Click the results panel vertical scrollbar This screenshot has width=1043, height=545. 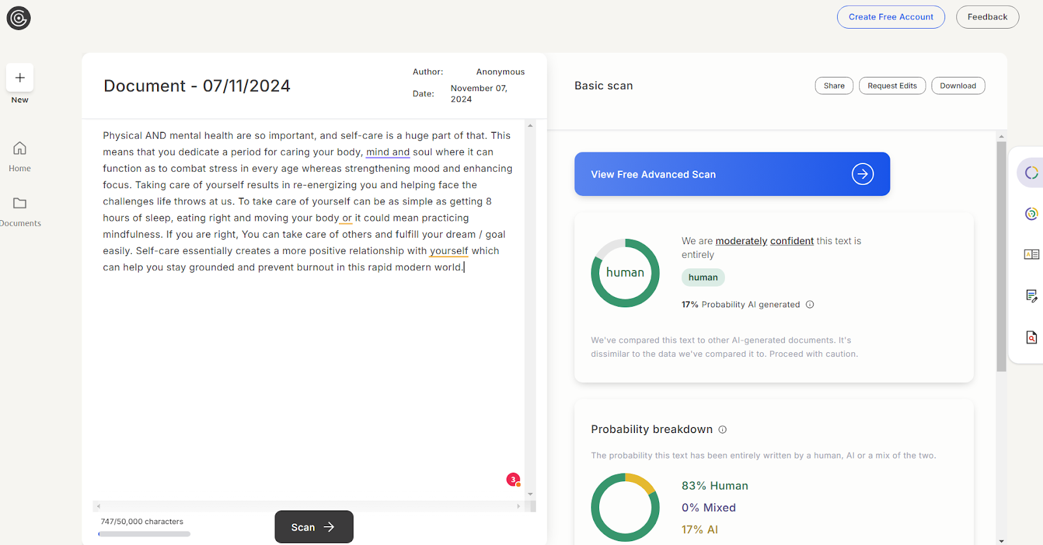click(x=1001, y=257)
